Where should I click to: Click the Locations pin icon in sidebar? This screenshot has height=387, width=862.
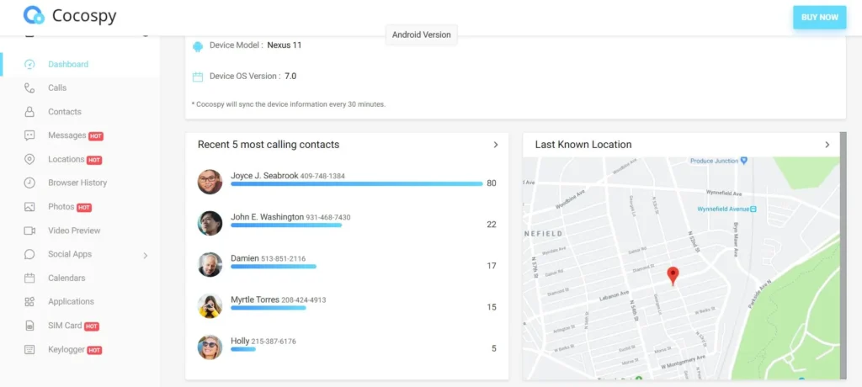coord(29,159)
